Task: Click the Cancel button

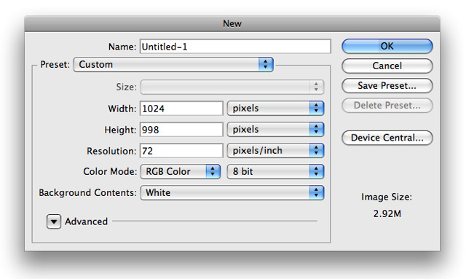Action: click(387, 66)
